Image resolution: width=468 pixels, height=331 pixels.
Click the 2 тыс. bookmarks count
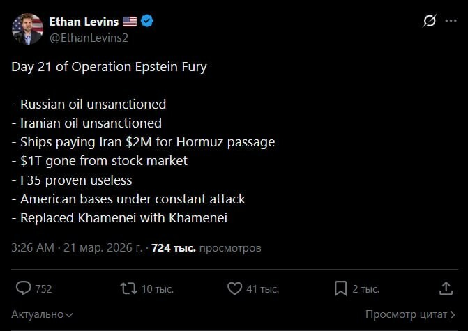coord(365,288)
